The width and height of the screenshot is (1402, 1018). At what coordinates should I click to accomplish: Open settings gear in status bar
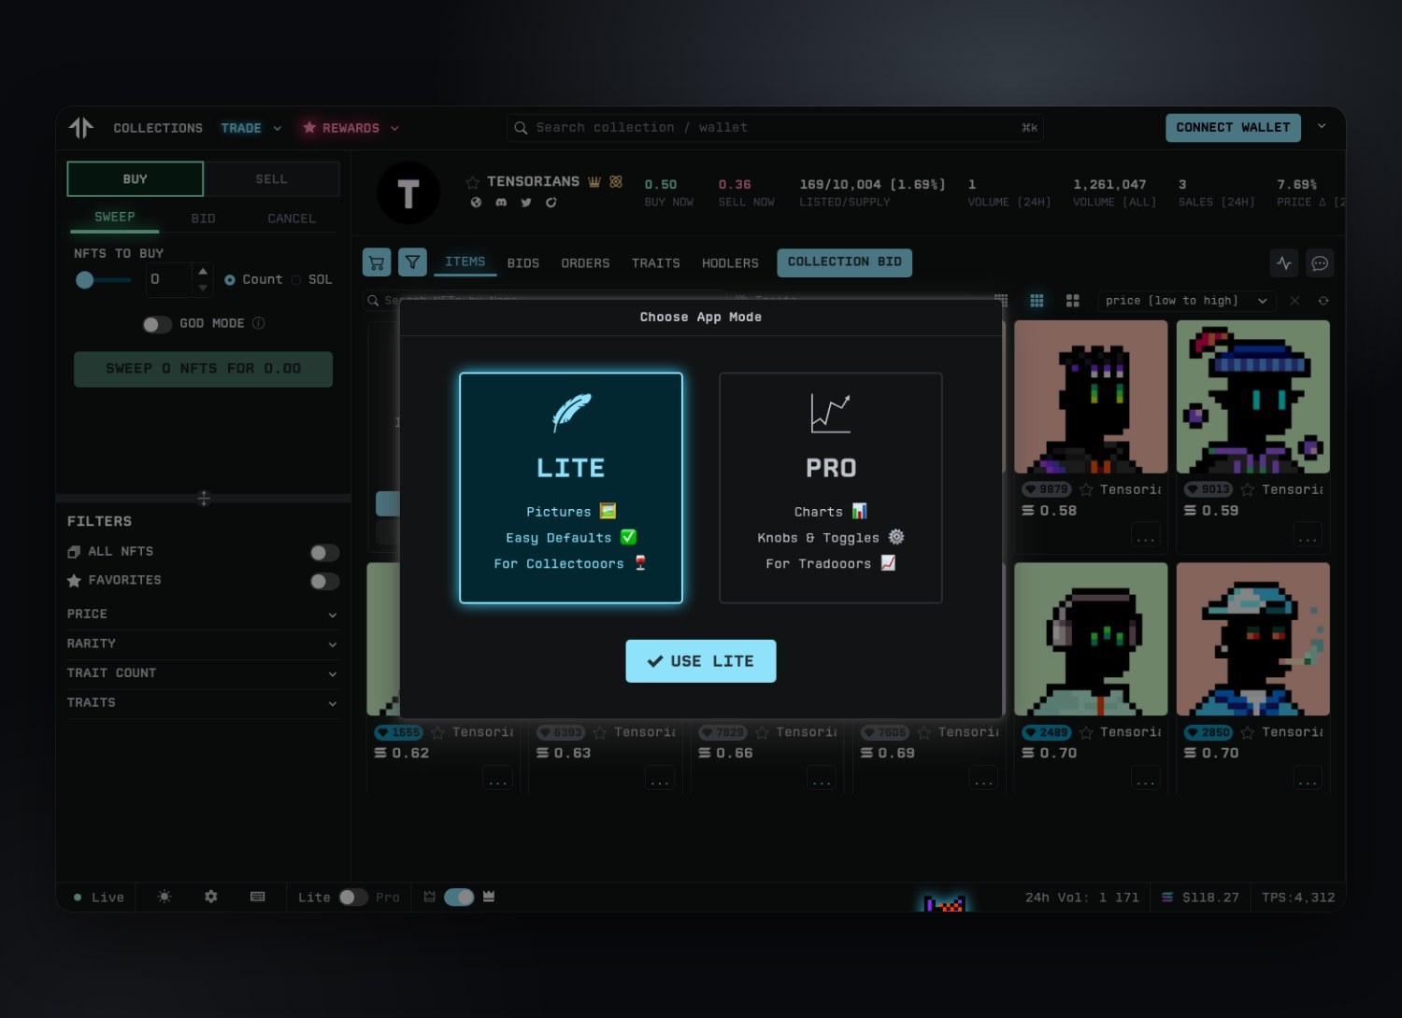coord(211,897)
